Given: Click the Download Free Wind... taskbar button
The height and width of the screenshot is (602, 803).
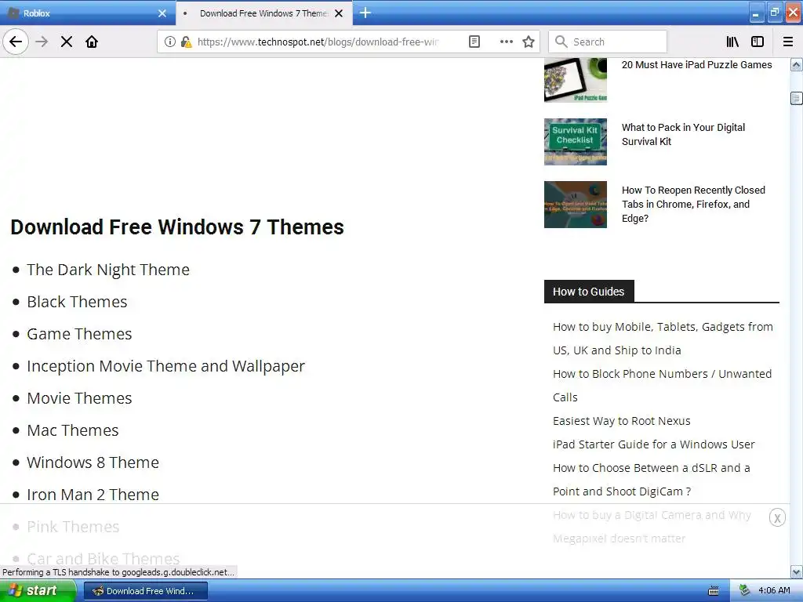Looking at the screenshot, I should 145,591.
